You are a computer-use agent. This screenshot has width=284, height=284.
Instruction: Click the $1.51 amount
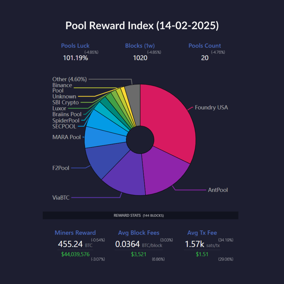(202, 254)
